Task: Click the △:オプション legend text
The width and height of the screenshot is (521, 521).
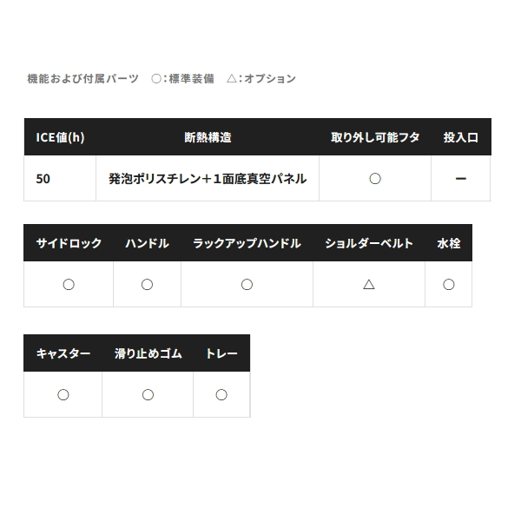Action: pos(261,79)
